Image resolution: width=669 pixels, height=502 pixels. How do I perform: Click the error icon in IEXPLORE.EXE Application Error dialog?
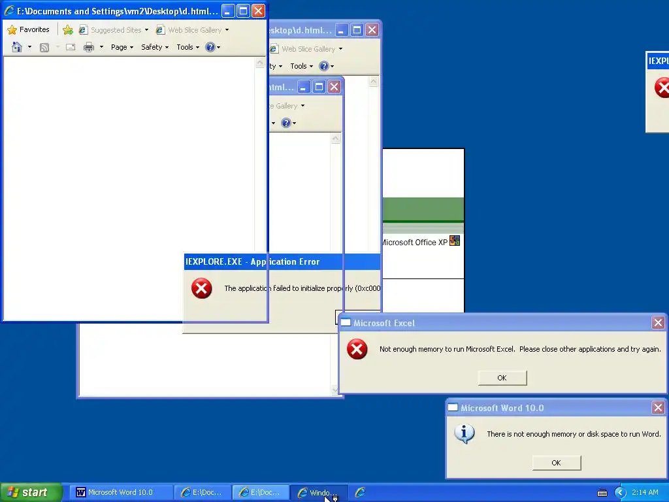(201, 288)
